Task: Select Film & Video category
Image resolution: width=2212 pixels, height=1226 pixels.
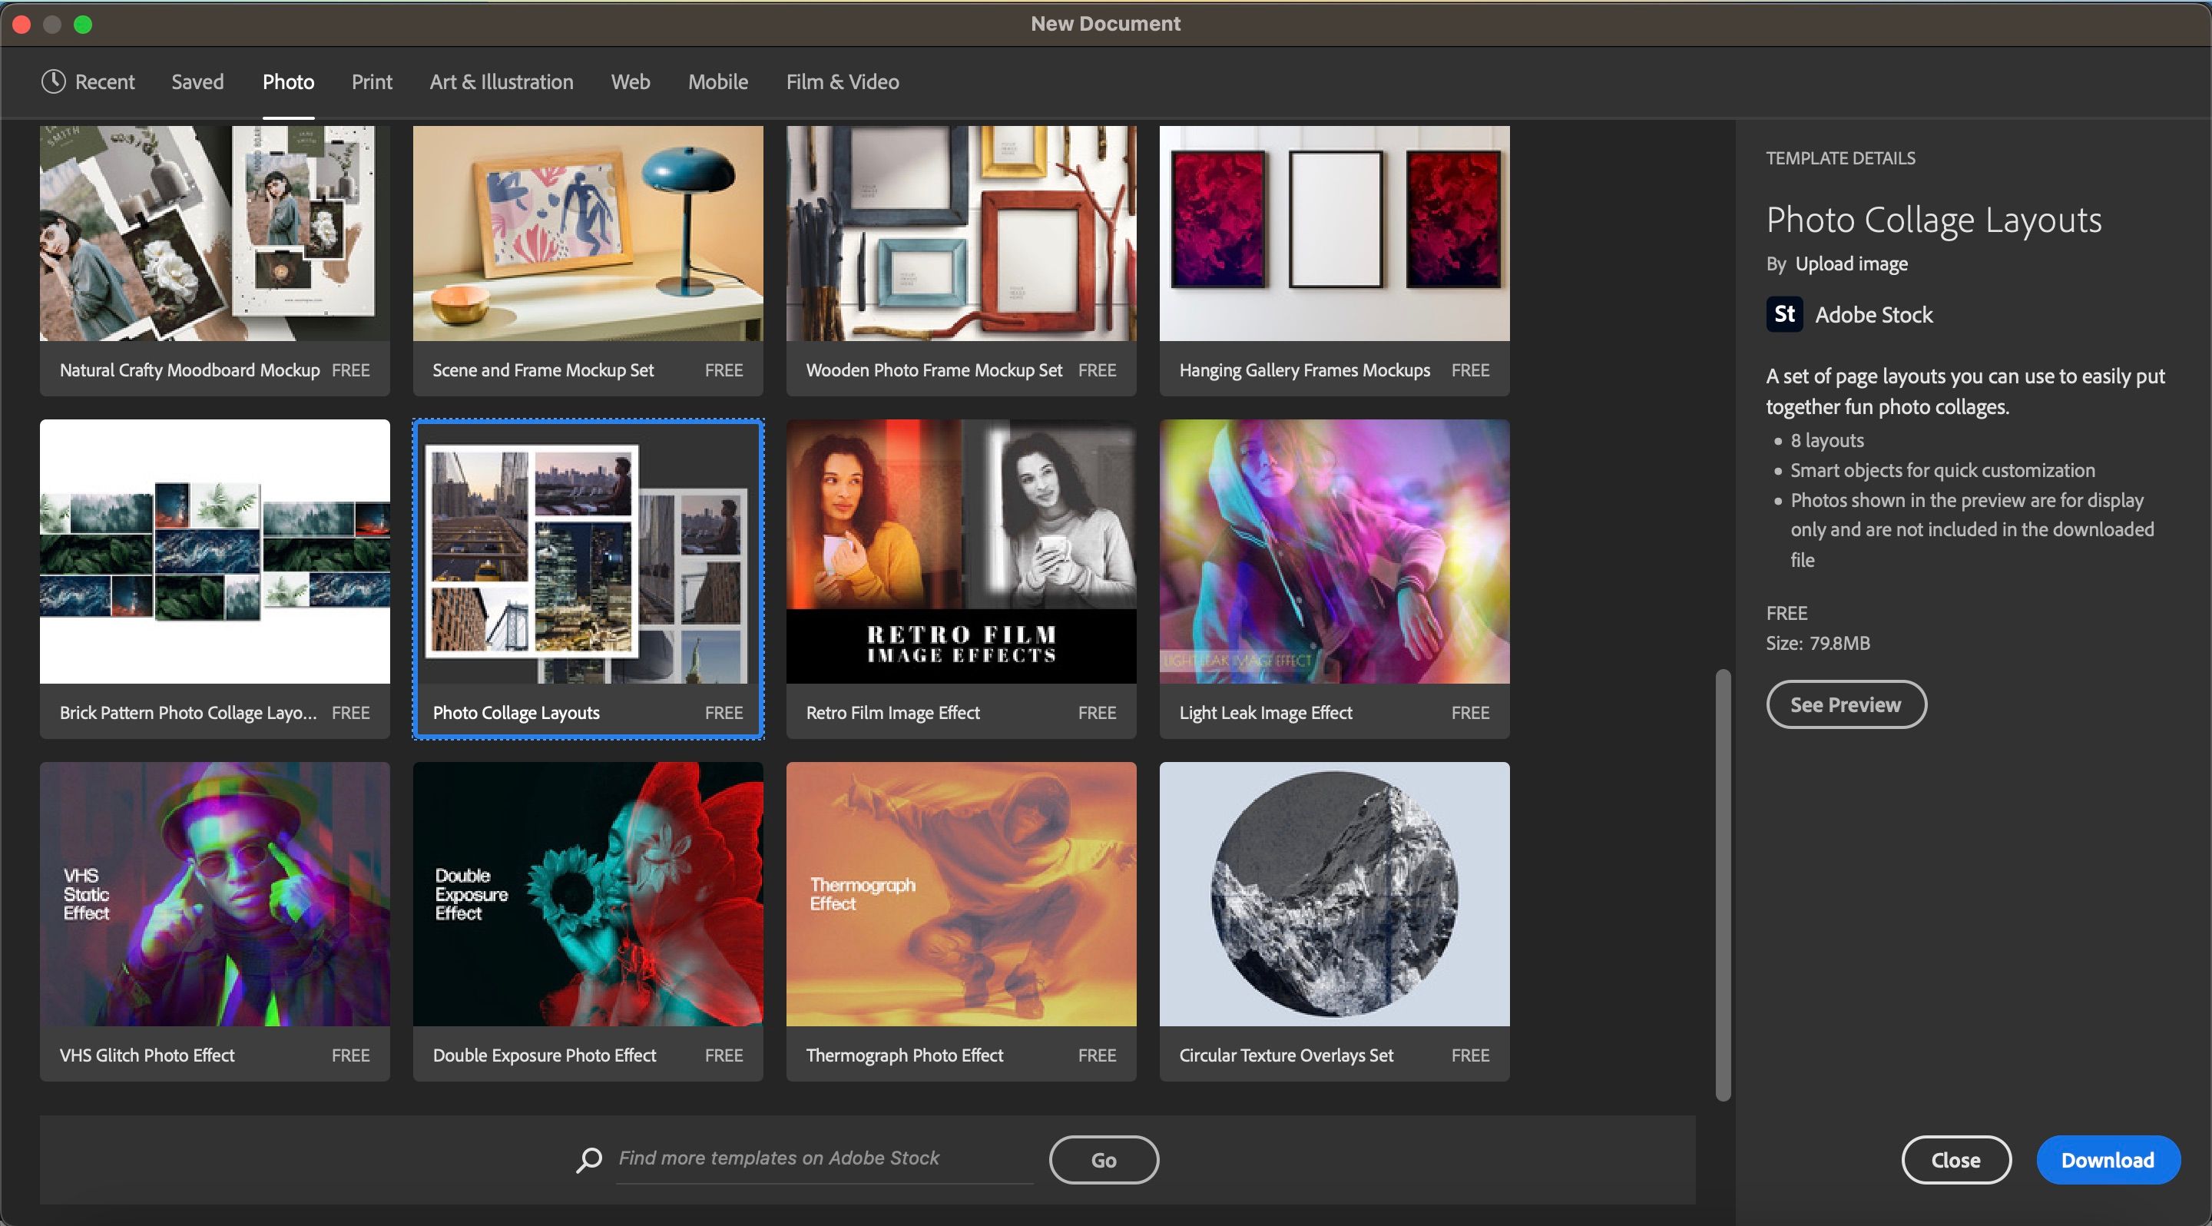Action: (x=842, y=80)
